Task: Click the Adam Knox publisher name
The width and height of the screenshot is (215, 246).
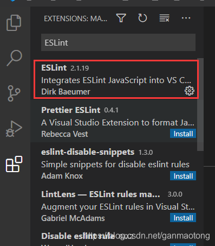Action: tap(62, 176)
